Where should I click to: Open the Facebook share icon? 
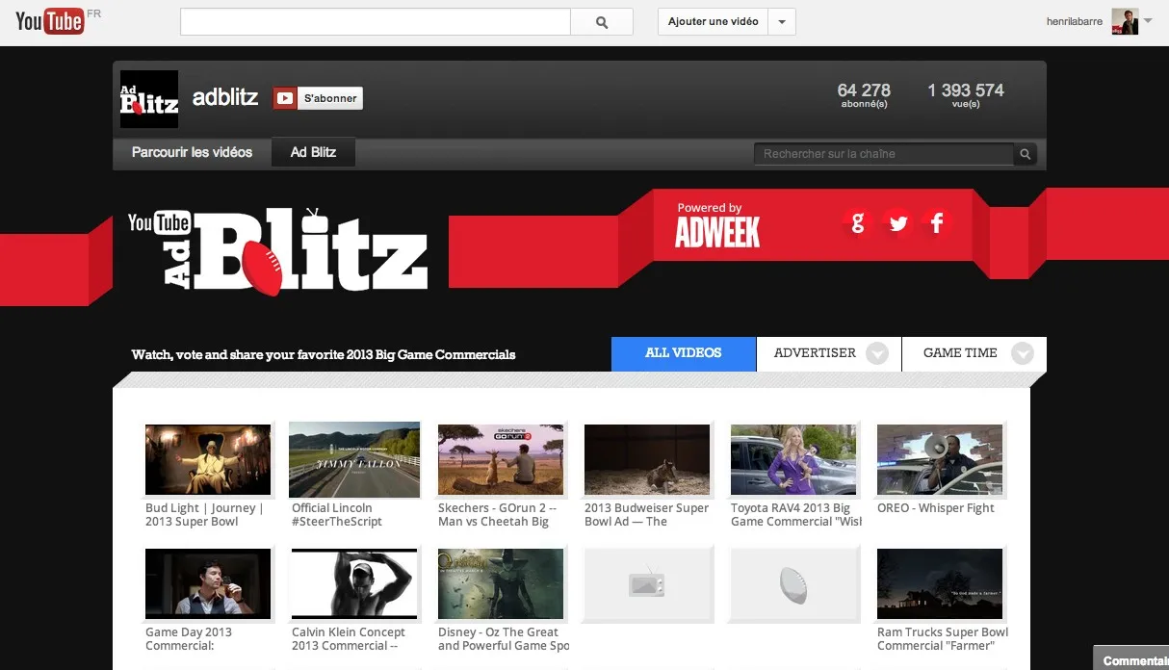click(x=937, y=223)
